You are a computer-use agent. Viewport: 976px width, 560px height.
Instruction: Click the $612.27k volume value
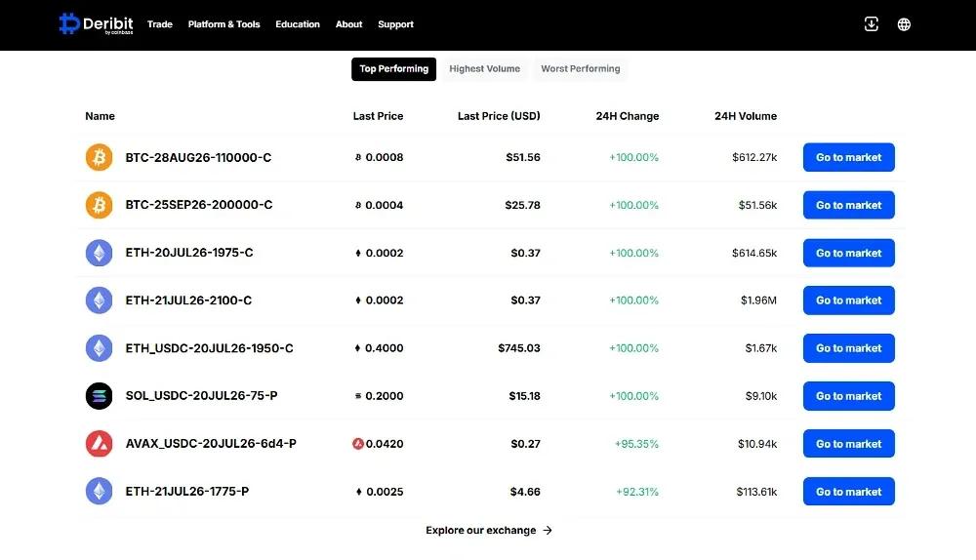click(754, 157)
